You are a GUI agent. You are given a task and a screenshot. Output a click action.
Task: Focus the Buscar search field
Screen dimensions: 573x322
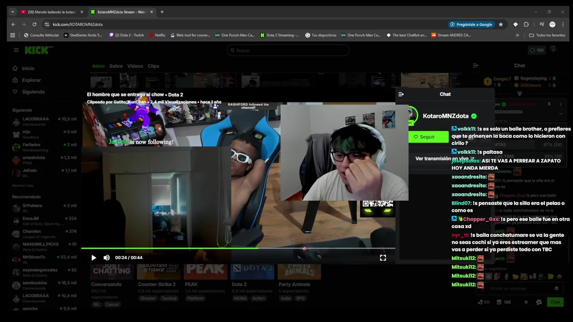[288, 50]
